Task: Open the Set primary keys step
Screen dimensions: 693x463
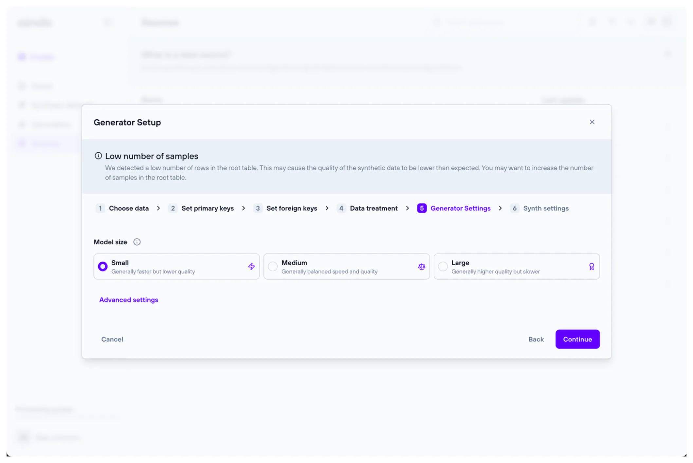Action: tap(208, 208)
